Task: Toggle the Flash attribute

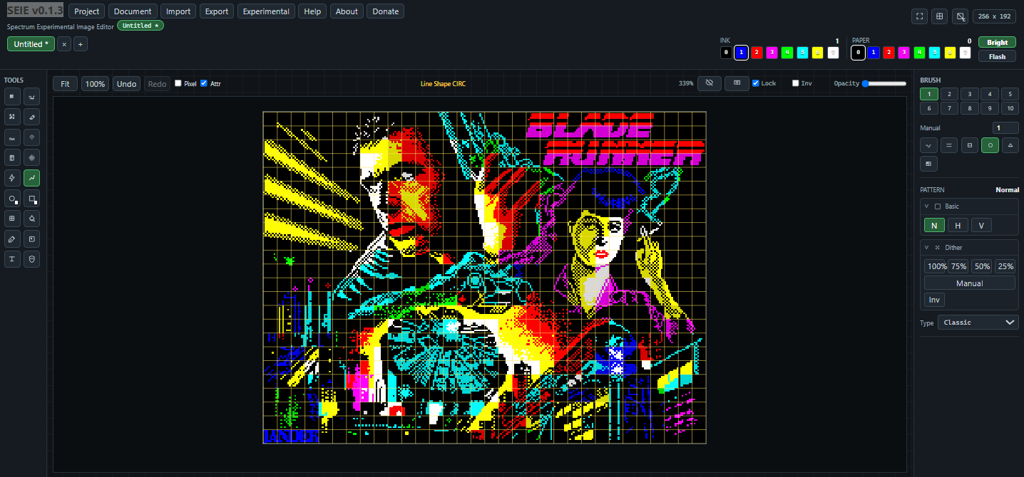Action: coord(997,56)
